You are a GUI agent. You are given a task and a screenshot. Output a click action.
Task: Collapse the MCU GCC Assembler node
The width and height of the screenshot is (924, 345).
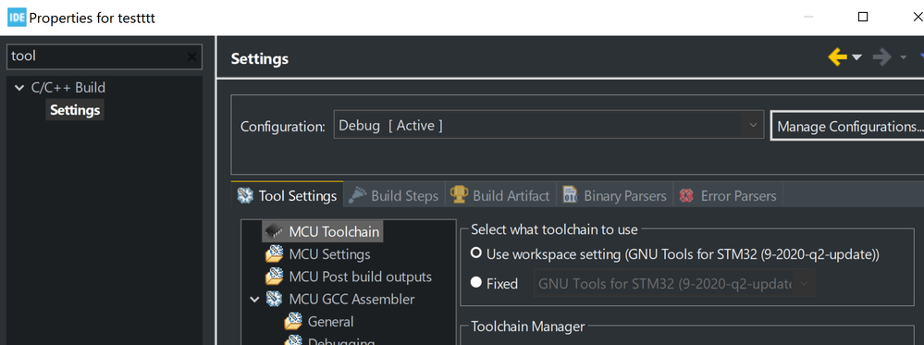[x=254, y=300]
